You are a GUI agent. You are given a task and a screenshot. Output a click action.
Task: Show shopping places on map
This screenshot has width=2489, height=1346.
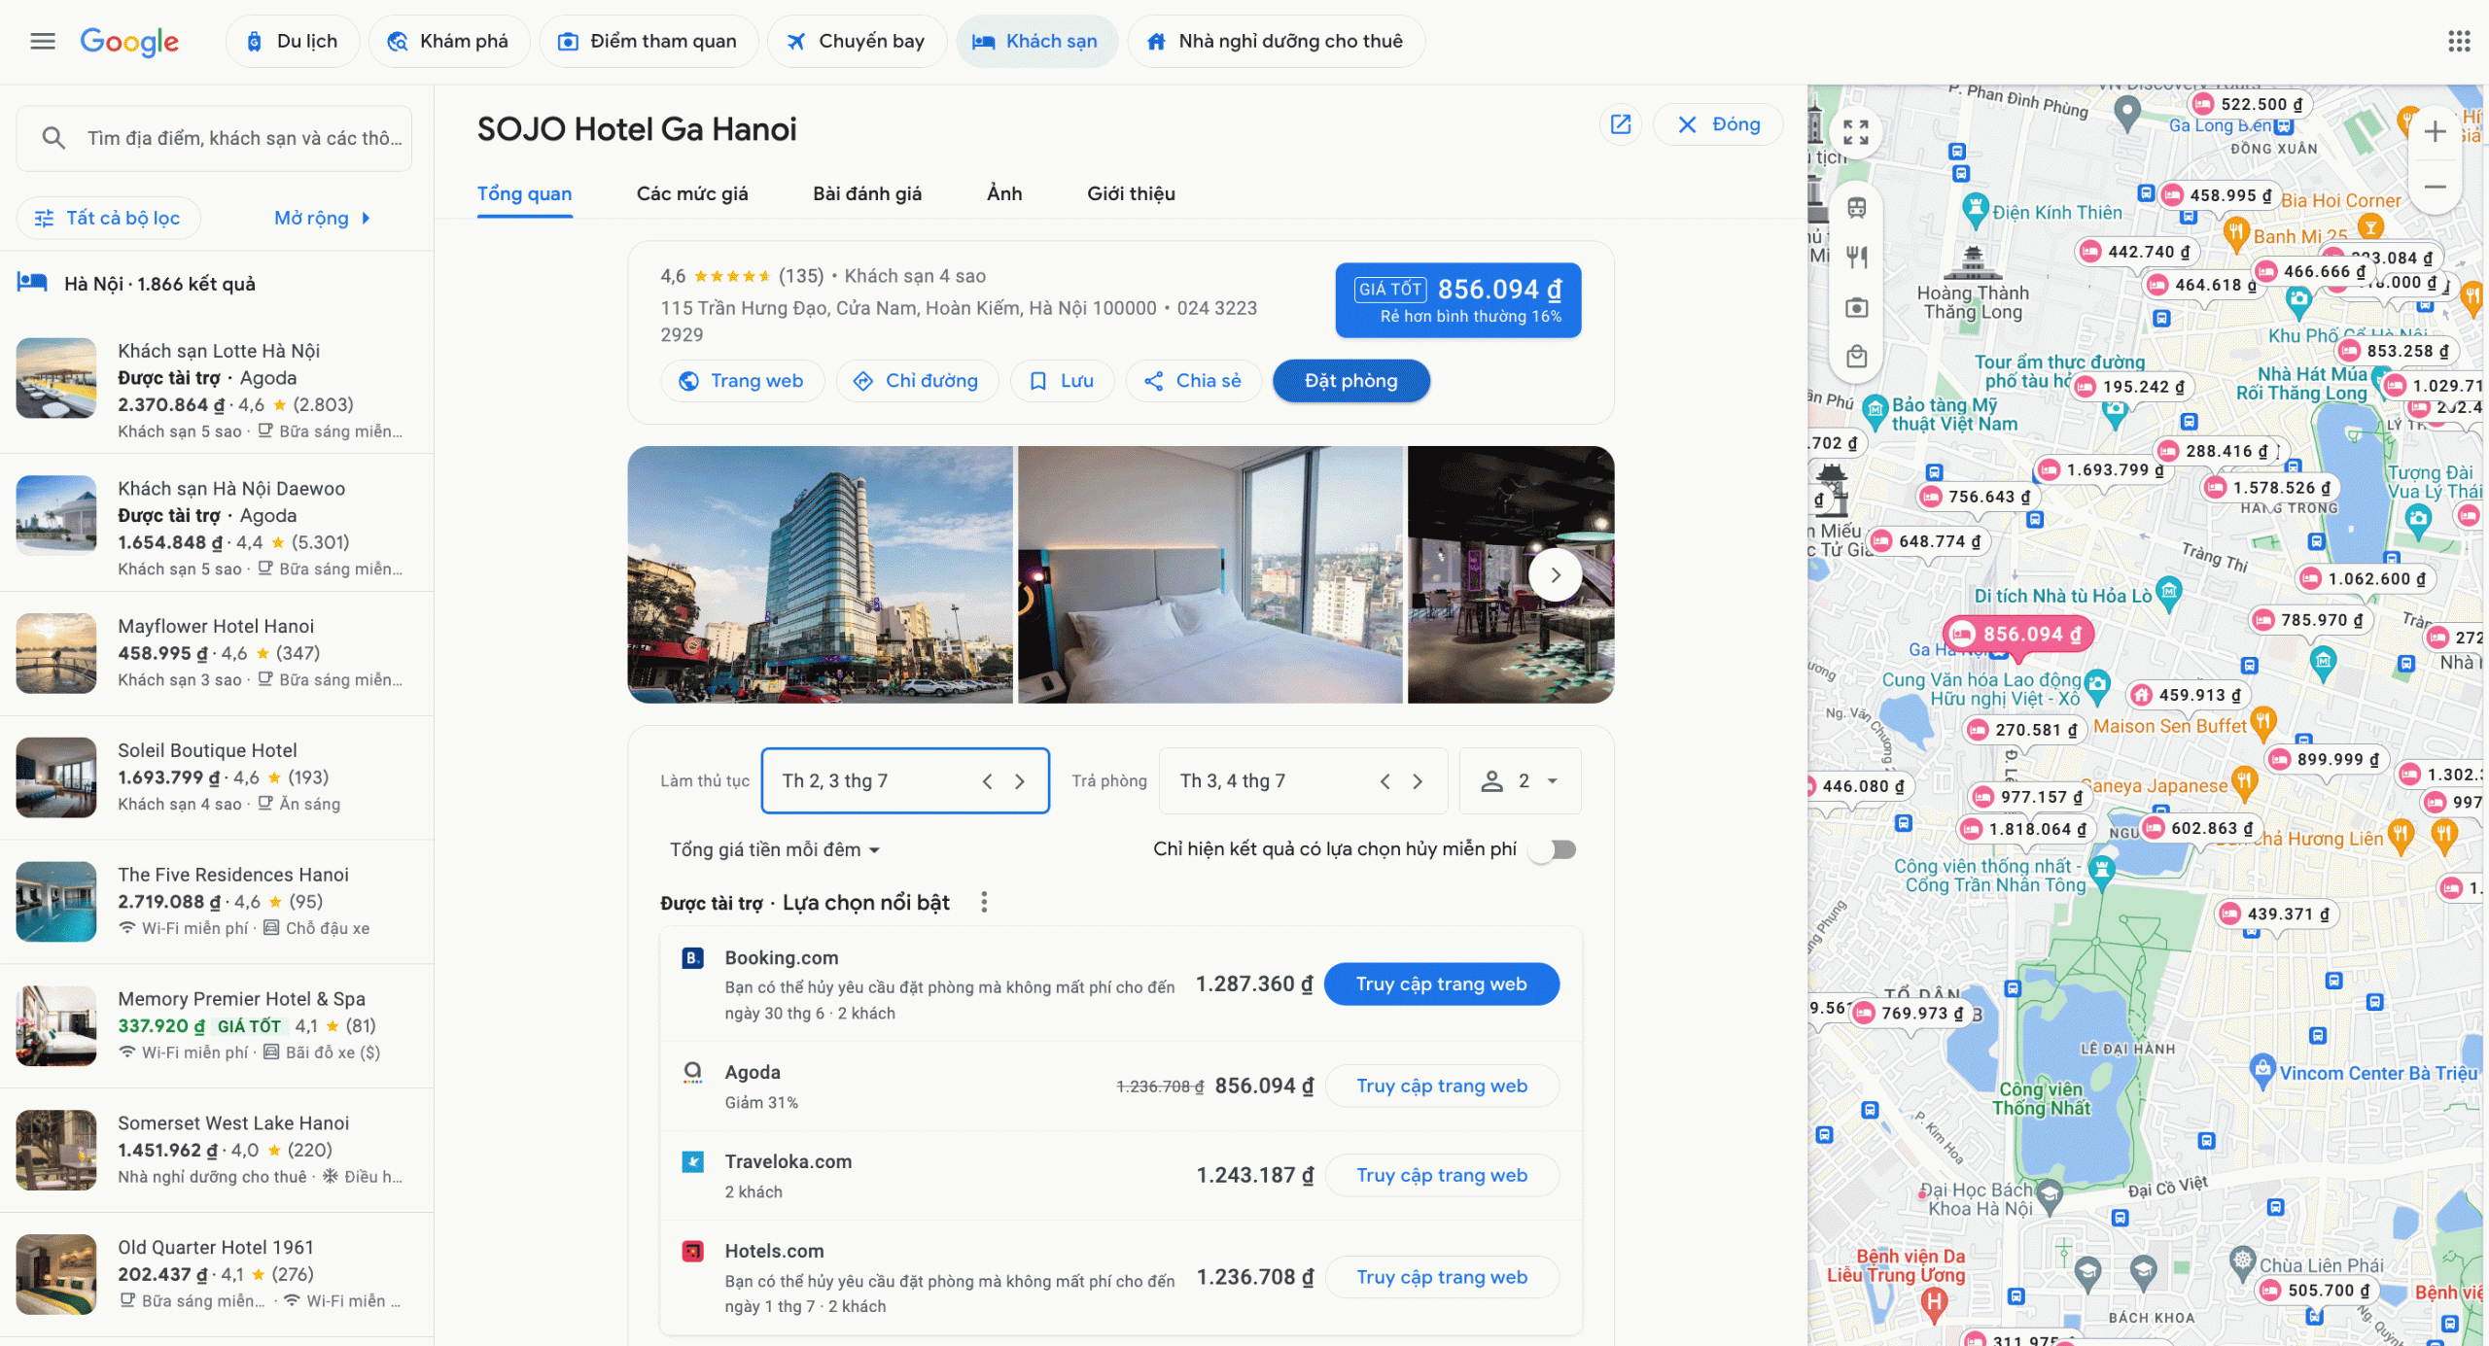[1856, 357]
